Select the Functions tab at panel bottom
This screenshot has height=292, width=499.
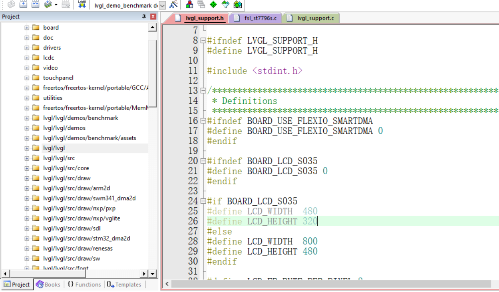point(84,284)
